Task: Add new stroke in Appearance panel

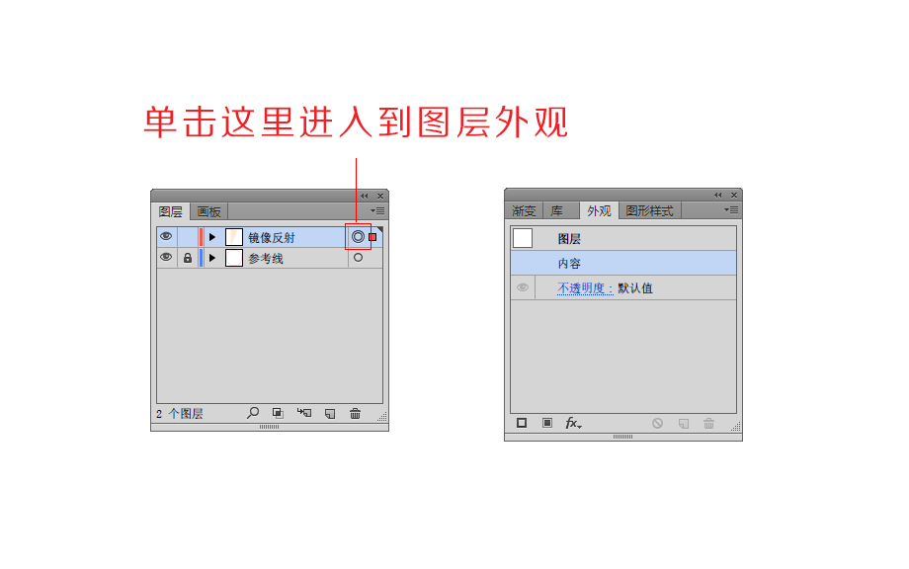Action: pos(522,423)
